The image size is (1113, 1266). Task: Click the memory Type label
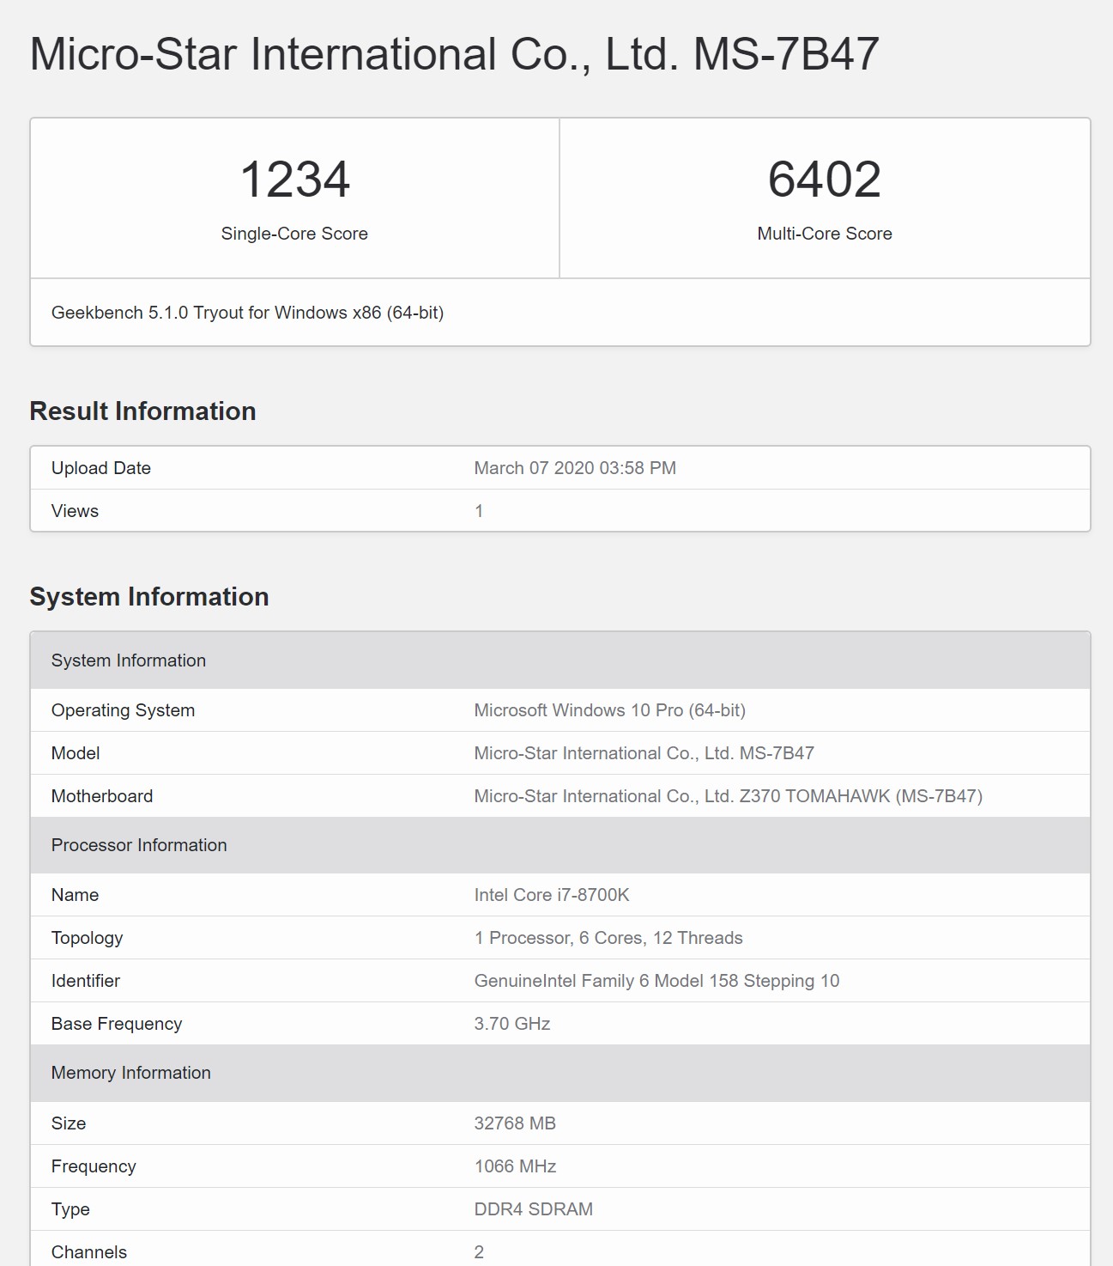[70, 1209]
